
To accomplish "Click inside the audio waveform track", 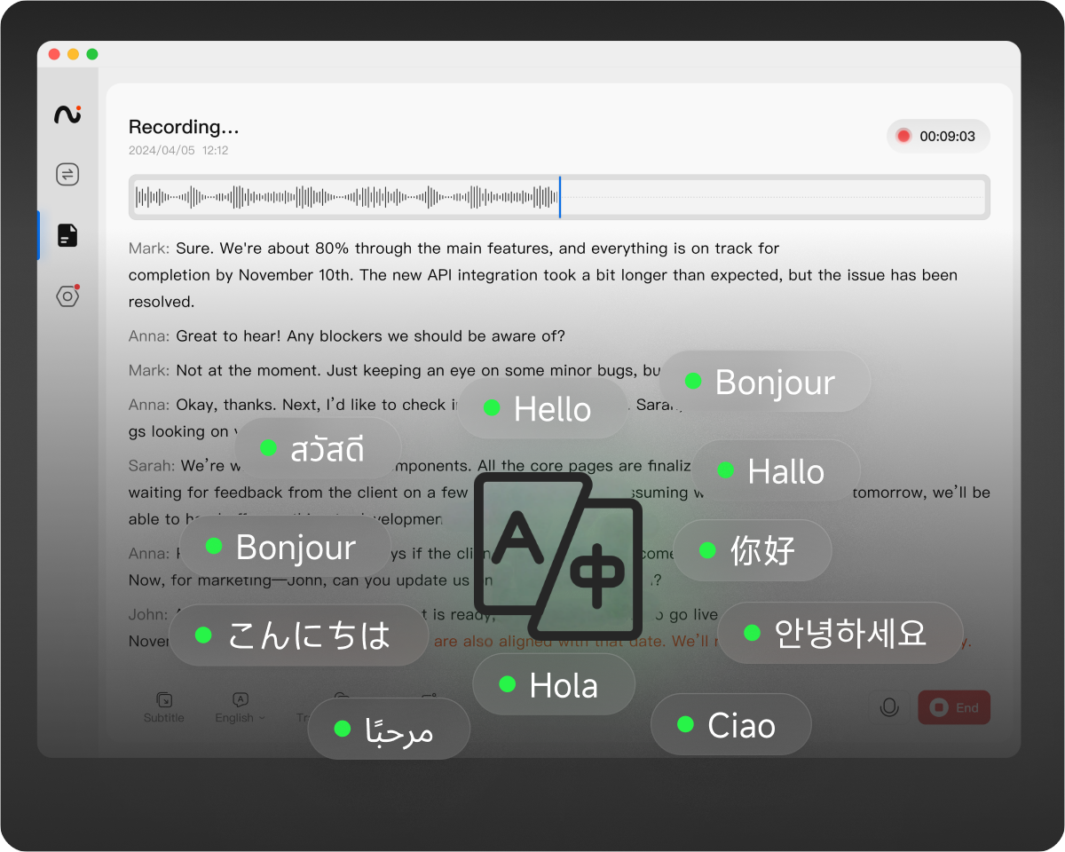I will (x=559, y=197).
